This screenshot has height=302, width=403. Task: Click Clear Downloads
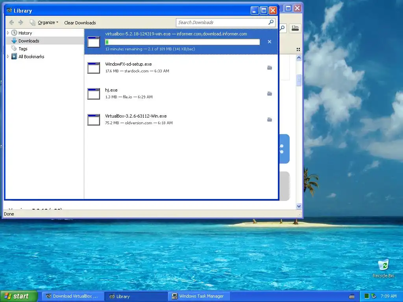80,22
